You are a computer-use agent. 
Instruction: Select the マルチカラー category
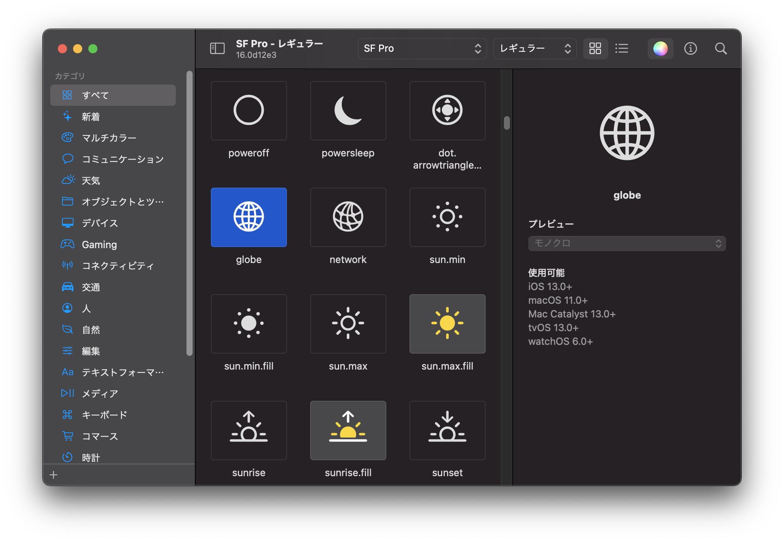click(109, 138)
